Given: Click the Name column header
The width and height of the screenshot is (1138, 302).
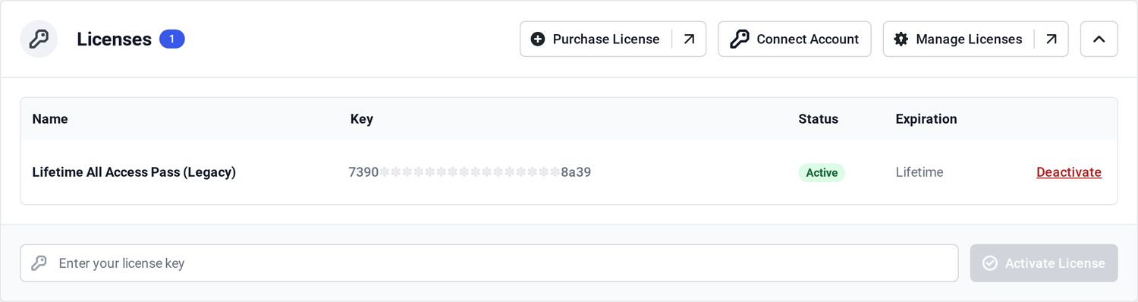Looking at the screenshot, I should (x=50, y=119).
